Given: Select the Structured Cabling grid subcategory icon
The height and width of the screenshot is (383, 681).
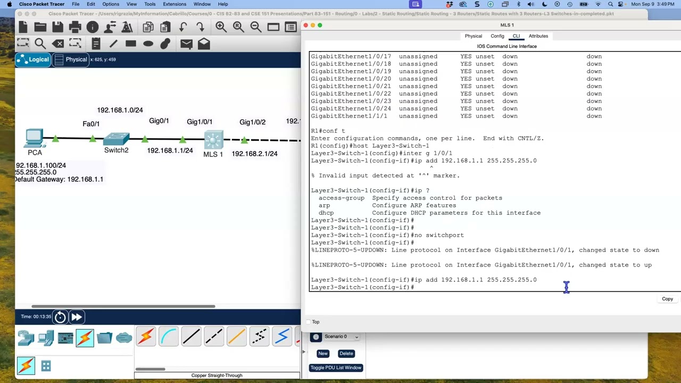Looking at the screenshot, I should tap(46, 365).
